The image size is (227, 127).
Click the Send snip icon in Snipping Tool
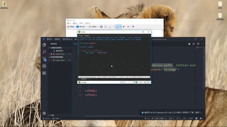110,27
